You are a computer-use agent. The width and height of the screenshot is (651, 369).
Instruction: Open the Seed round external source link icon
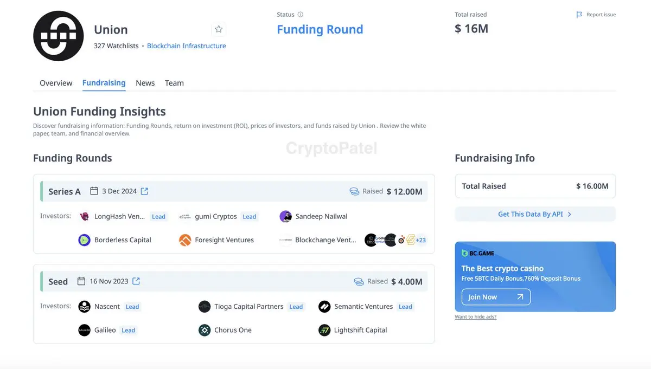click(136, 281)
